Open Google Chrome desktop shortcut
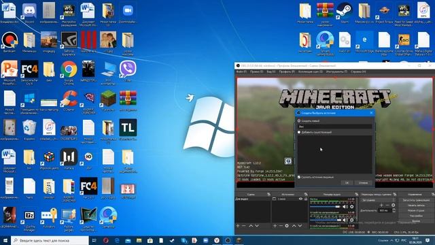 pyautogui.click(x=69, y=72)
